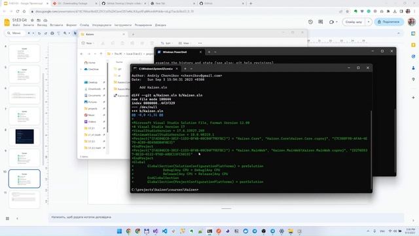This screenshot has height=236, width=419.
Task: Collapse the filmstrip with the arrow below it
Action: click(x=17, y=218)
